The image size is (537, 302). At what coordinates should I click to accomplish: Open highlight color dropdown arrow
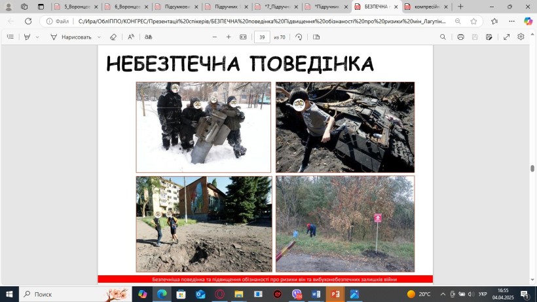point(37,37)
